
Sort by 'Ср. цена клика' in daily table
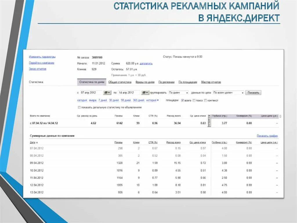[198, 142]
